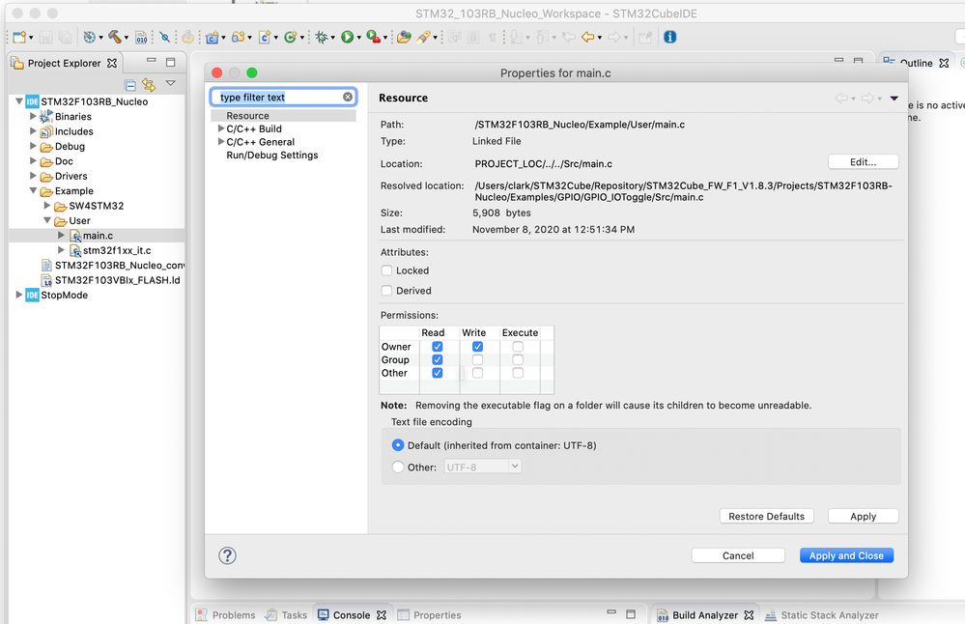Image resolution: width=965 pixels, height=624 pixels.
Task: Uncheck Owner Write permission
Action: point(477,347)
